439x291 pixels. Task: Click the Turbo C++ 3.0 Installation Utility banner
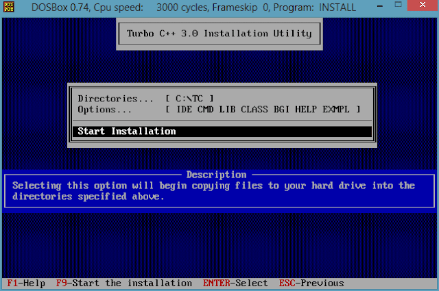pyautogui.click(x=219, y=34)
